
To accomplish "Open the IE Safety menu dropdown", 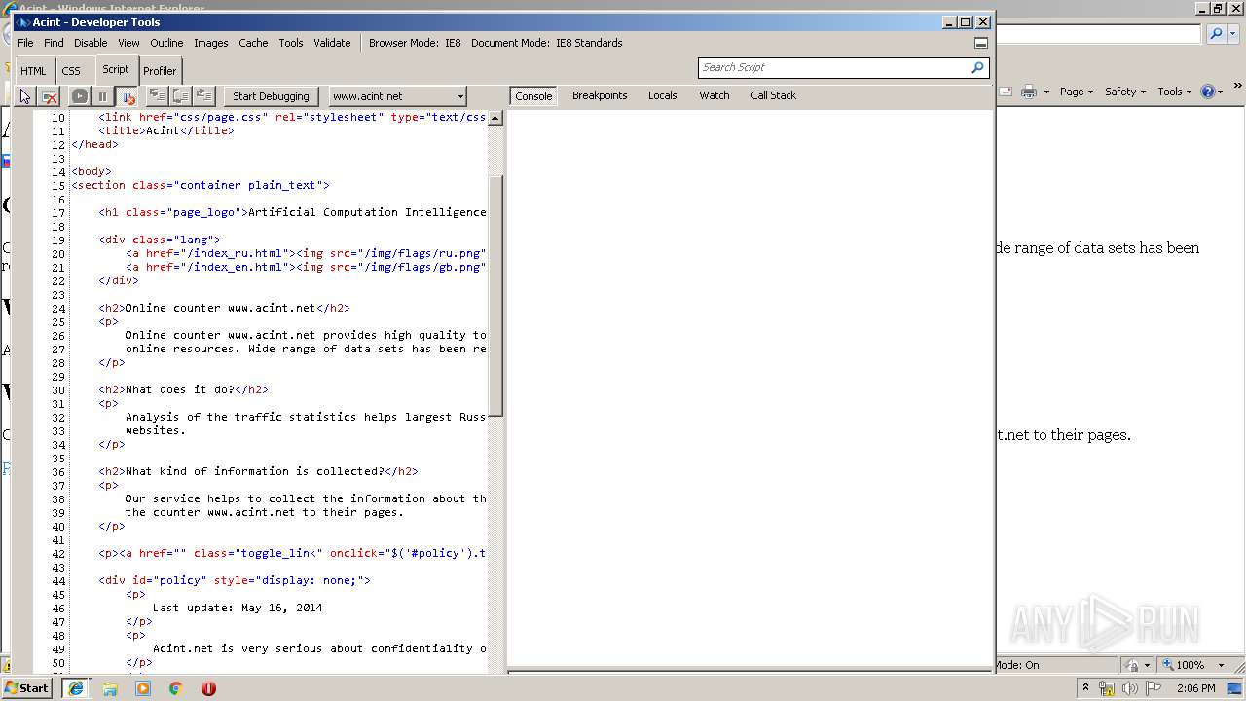I will [x=1126, y=92].
